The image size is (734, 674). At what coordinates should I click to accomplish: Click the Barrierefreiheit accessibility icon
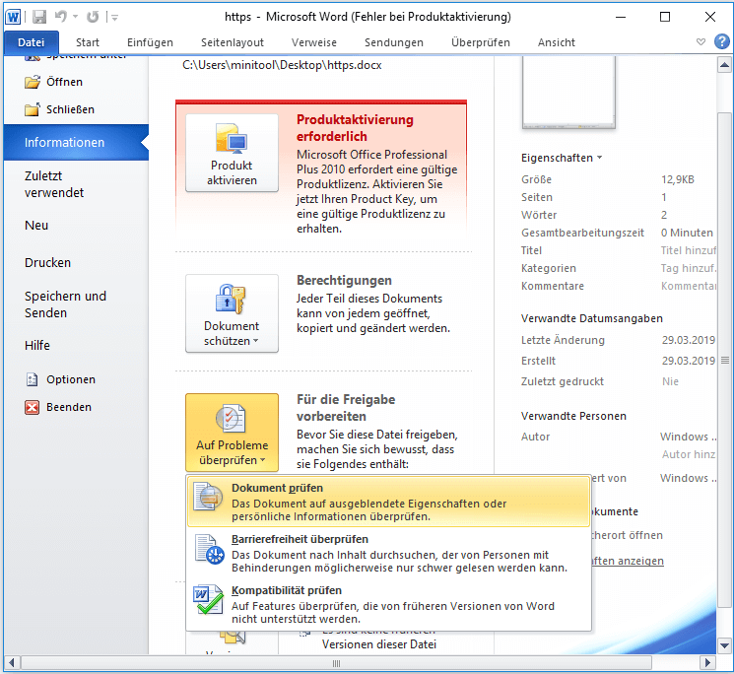[x=209, y=549]
